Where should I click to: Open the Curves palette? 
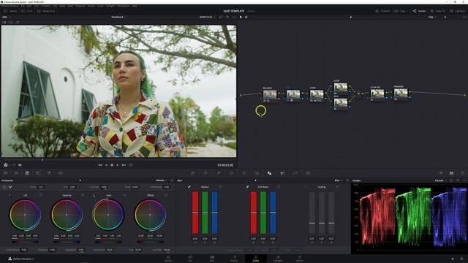[193, 173]
